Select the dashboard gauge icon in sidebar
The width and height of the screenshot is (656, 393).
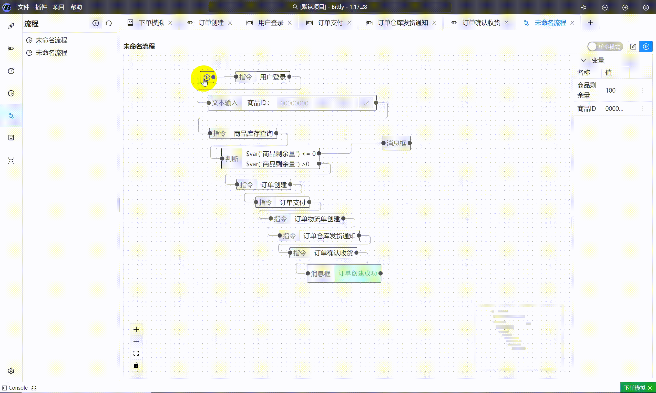click(x=11, y=71)
